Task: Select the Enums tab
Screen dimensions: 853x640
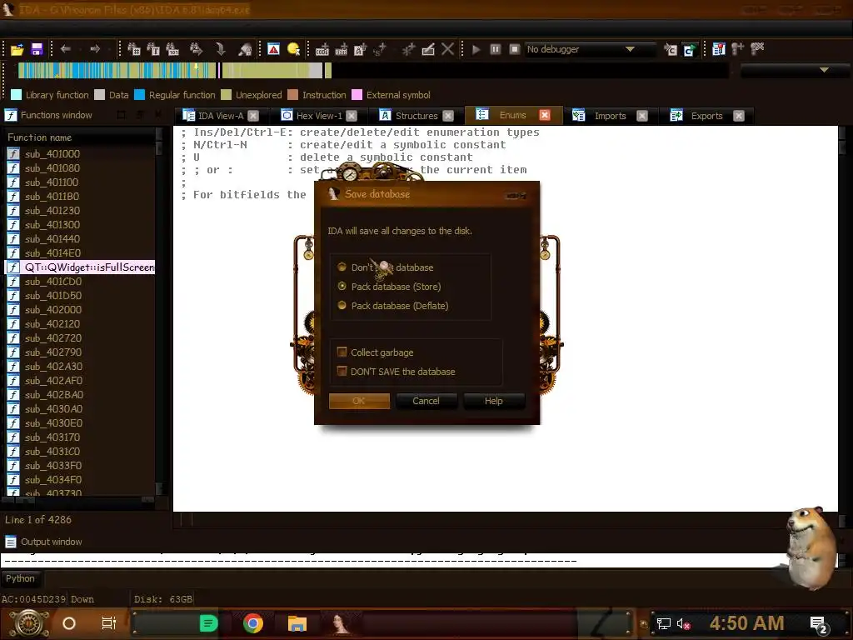Action: tap(512, 115)
